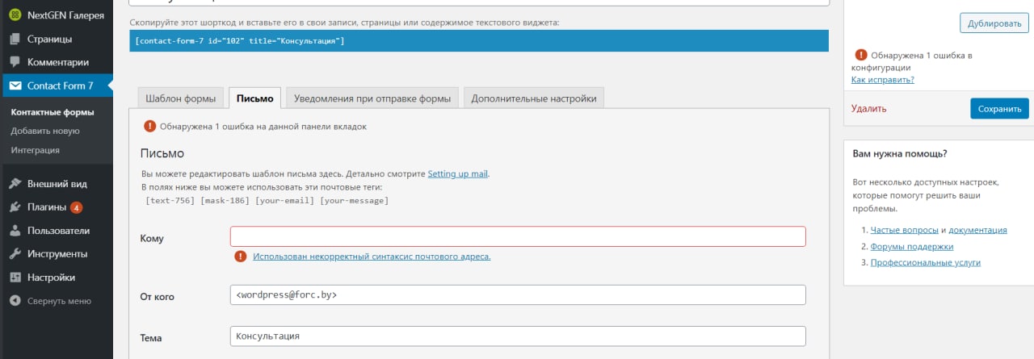Click the Удалить link
The image size is (1034, 359).
[868, 108]
